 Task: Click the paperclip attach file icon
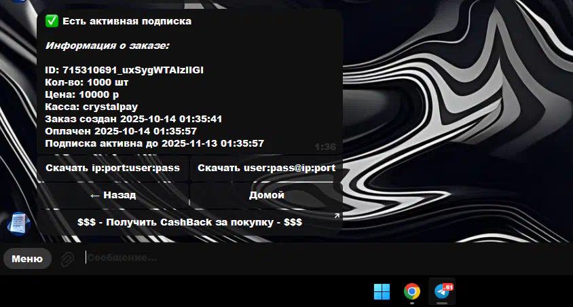click(67, 259)
